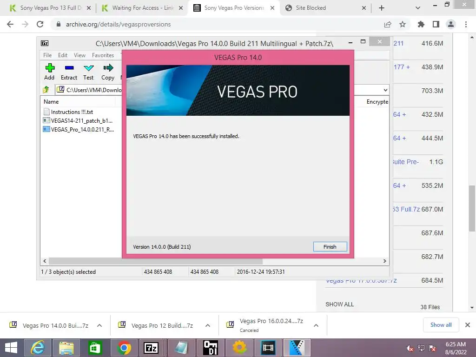Image resolution: width=476 pixels, height=357 pixels.
Task: Click SHOW ALL on archive.org file list
Action: 339,304
